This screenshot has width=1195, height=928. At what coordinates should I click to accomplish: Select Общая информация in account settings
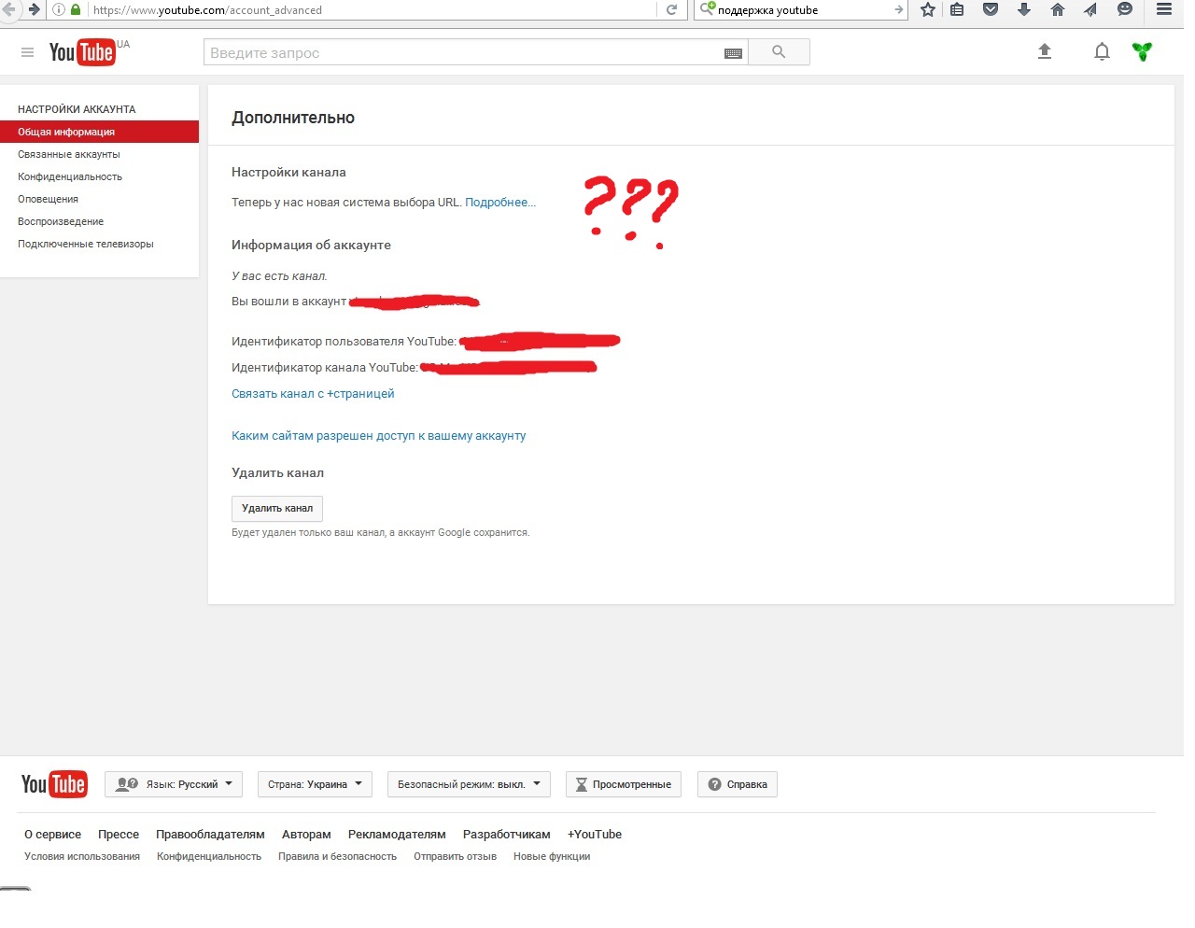(x=99, y=132)
